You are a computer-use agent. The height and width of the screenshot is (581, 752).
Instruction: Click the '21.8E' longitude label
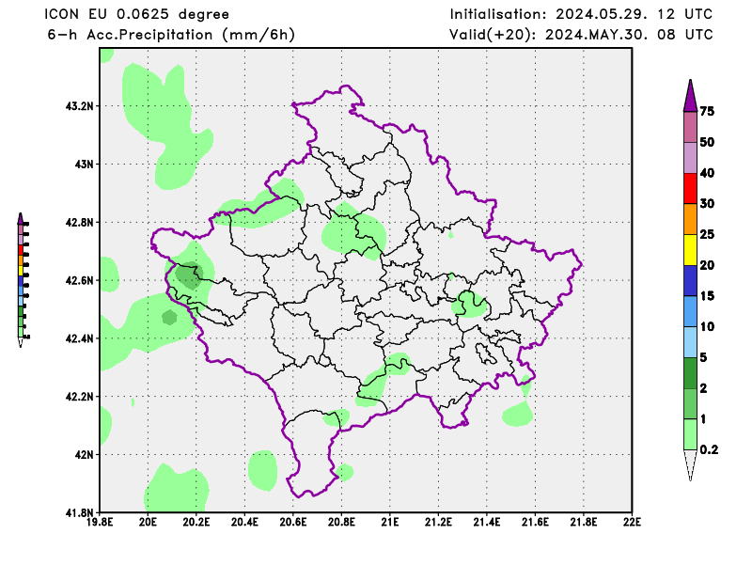click(584, 522)
